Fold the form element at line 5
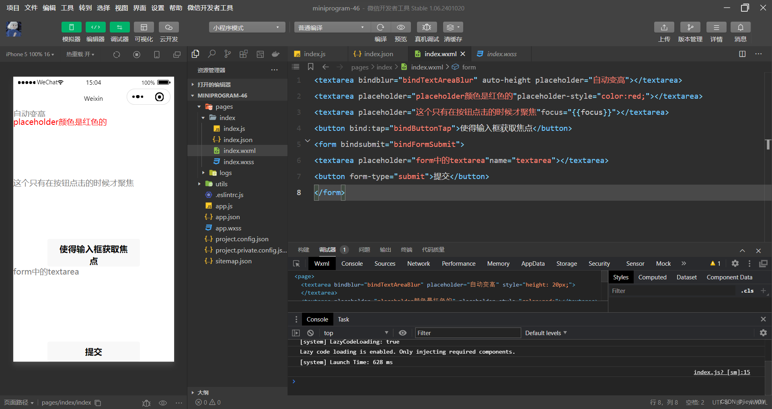Viewport: 772px width, 409px height. 308,141
